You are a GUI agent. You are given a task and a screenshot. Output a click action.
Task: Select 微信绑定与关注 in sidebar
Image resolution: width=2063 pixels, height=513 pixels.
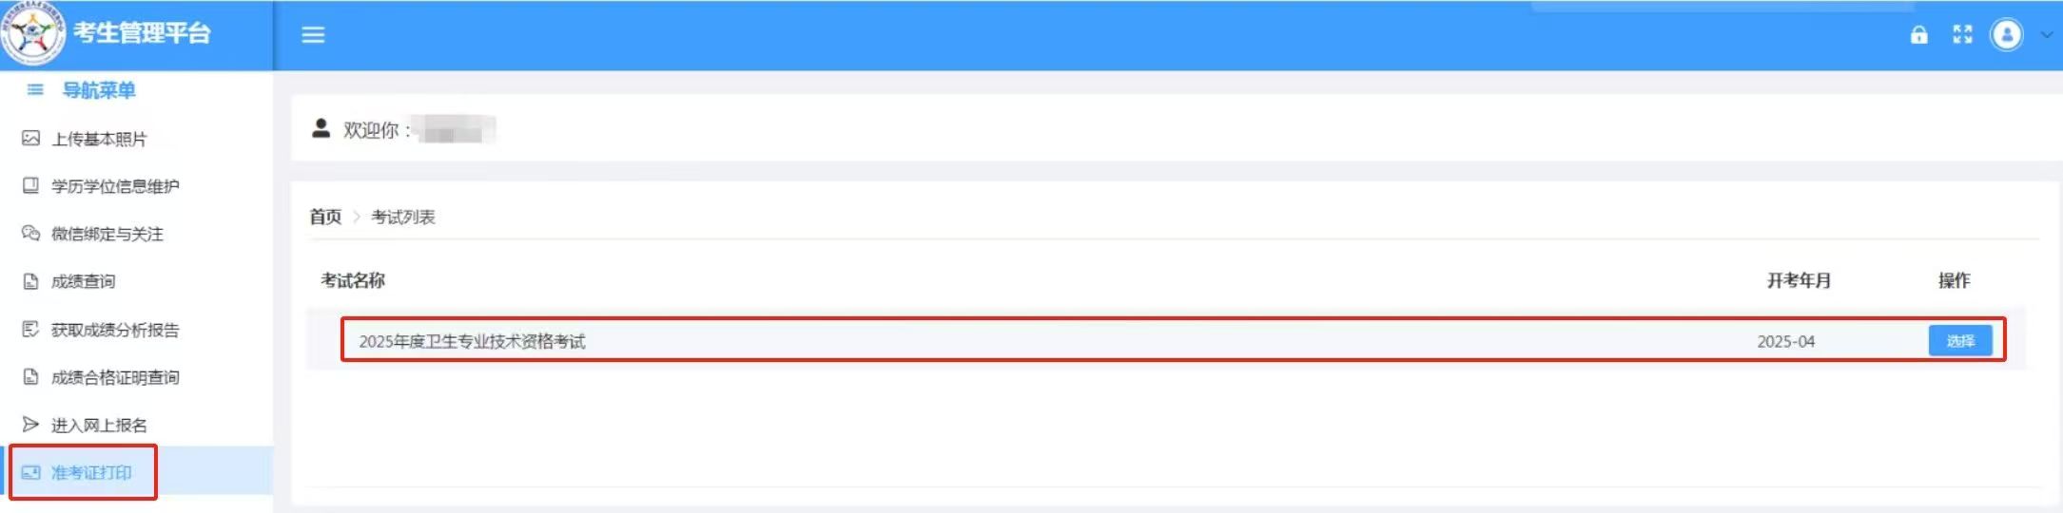(107, 234)
